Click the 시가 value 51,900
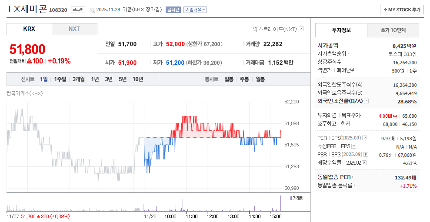This screenshot has width=430, height=222. pyautogui.click(x=127, y=63)
